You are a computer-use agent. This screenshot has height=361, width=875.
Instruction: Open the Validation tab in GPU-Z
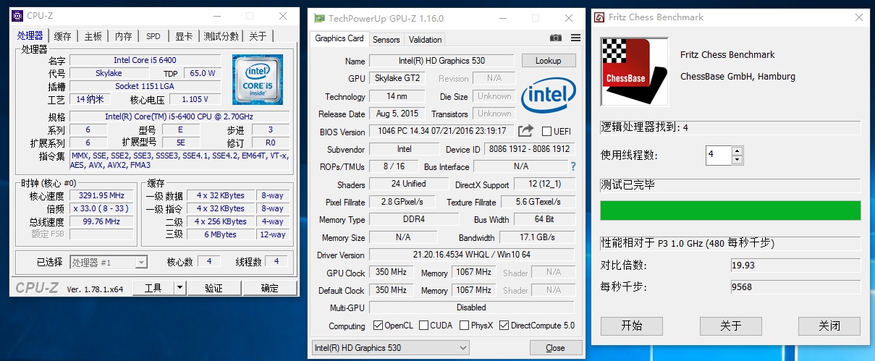(425, 40)
